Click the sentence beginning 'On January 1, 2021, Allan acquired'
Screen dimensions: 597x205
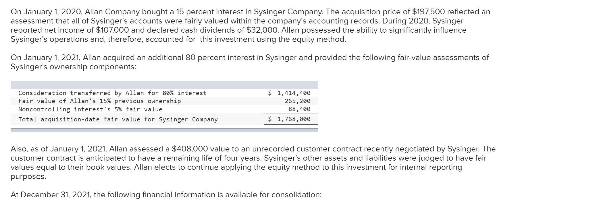click(x=249, y=58)
